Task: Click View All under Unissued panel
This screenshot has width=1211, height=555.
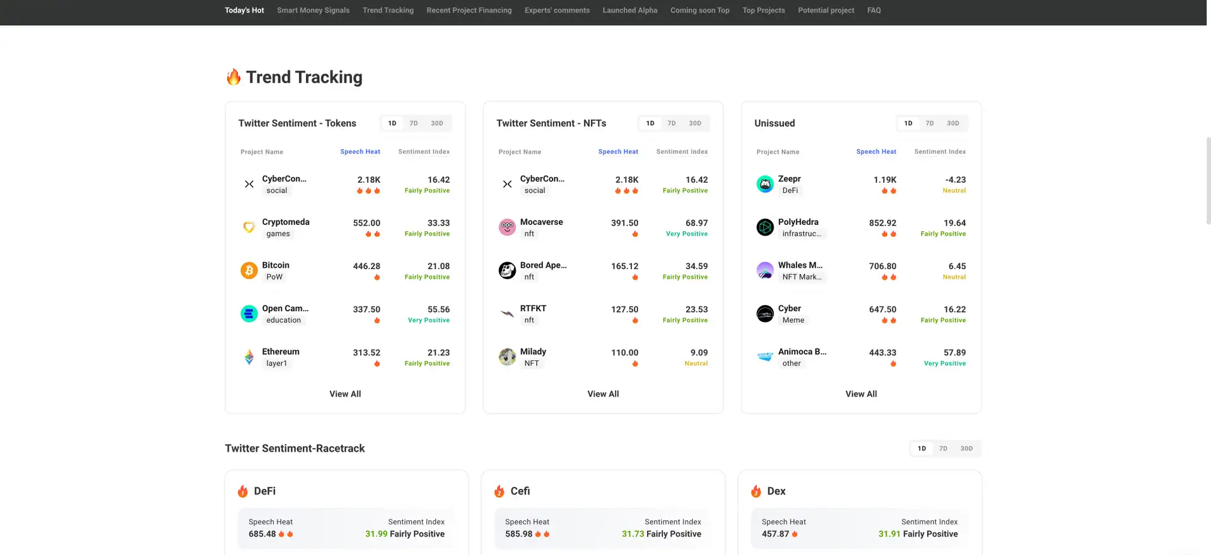Action: point(861,394)
